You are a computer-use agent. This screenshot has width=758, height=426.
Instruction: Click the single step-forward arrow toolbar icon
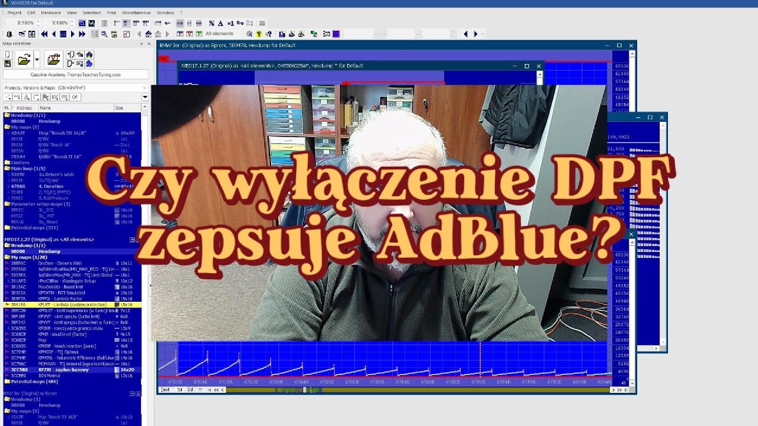pyautogui.click(x=73, y=34)
